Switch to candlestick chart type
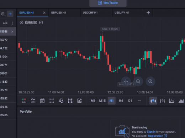The width and height of the screenshot is (185, 138). click(153, 101)
